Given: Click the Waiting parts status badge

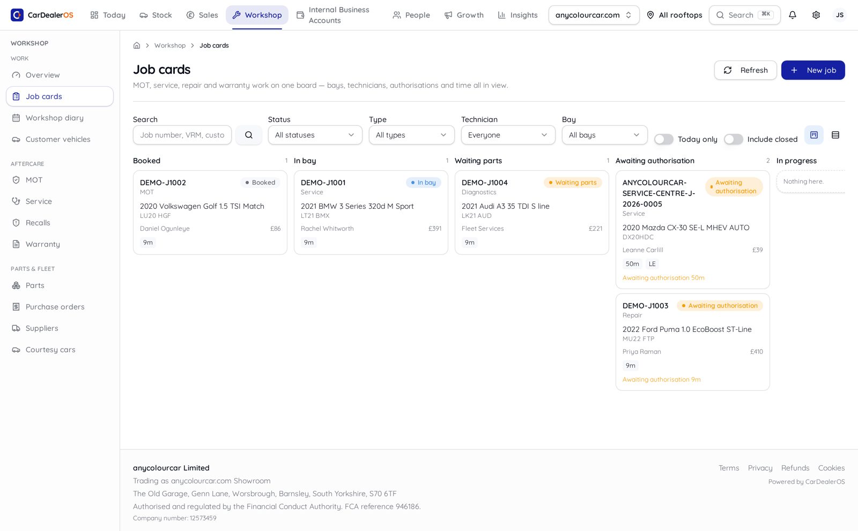Looking at the screenshot, I should click(573, 183).
